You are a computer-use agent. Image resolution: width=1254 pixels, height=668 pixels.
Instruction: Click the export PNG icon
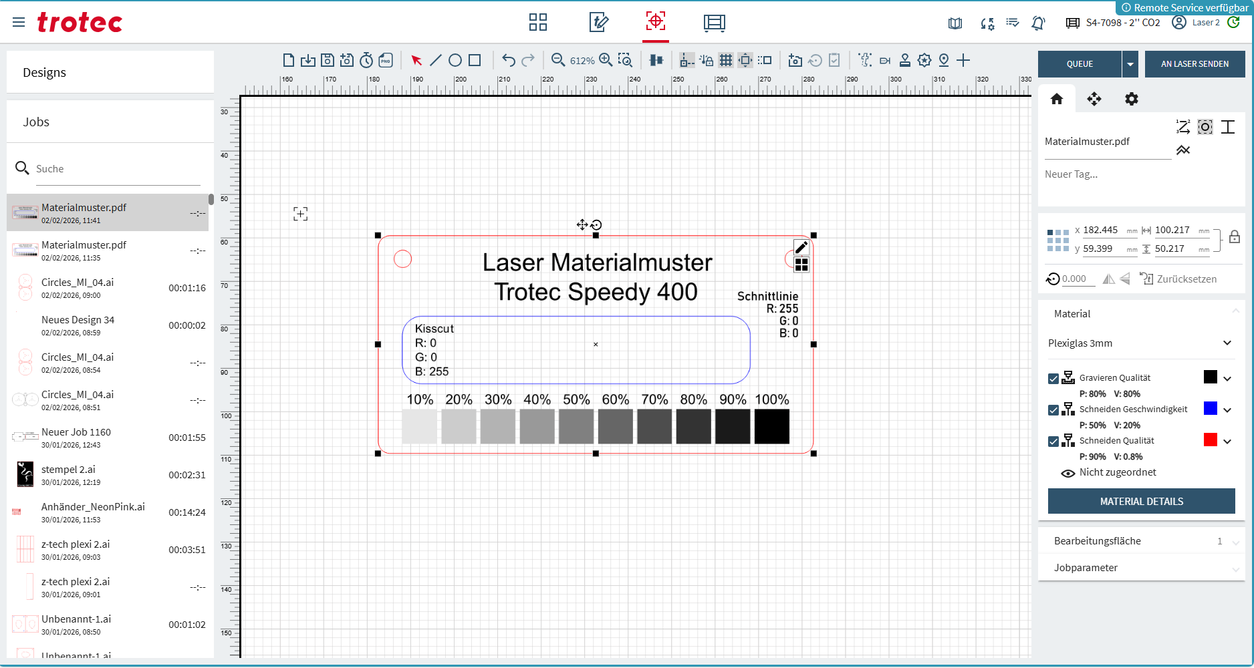pos(386,61)
